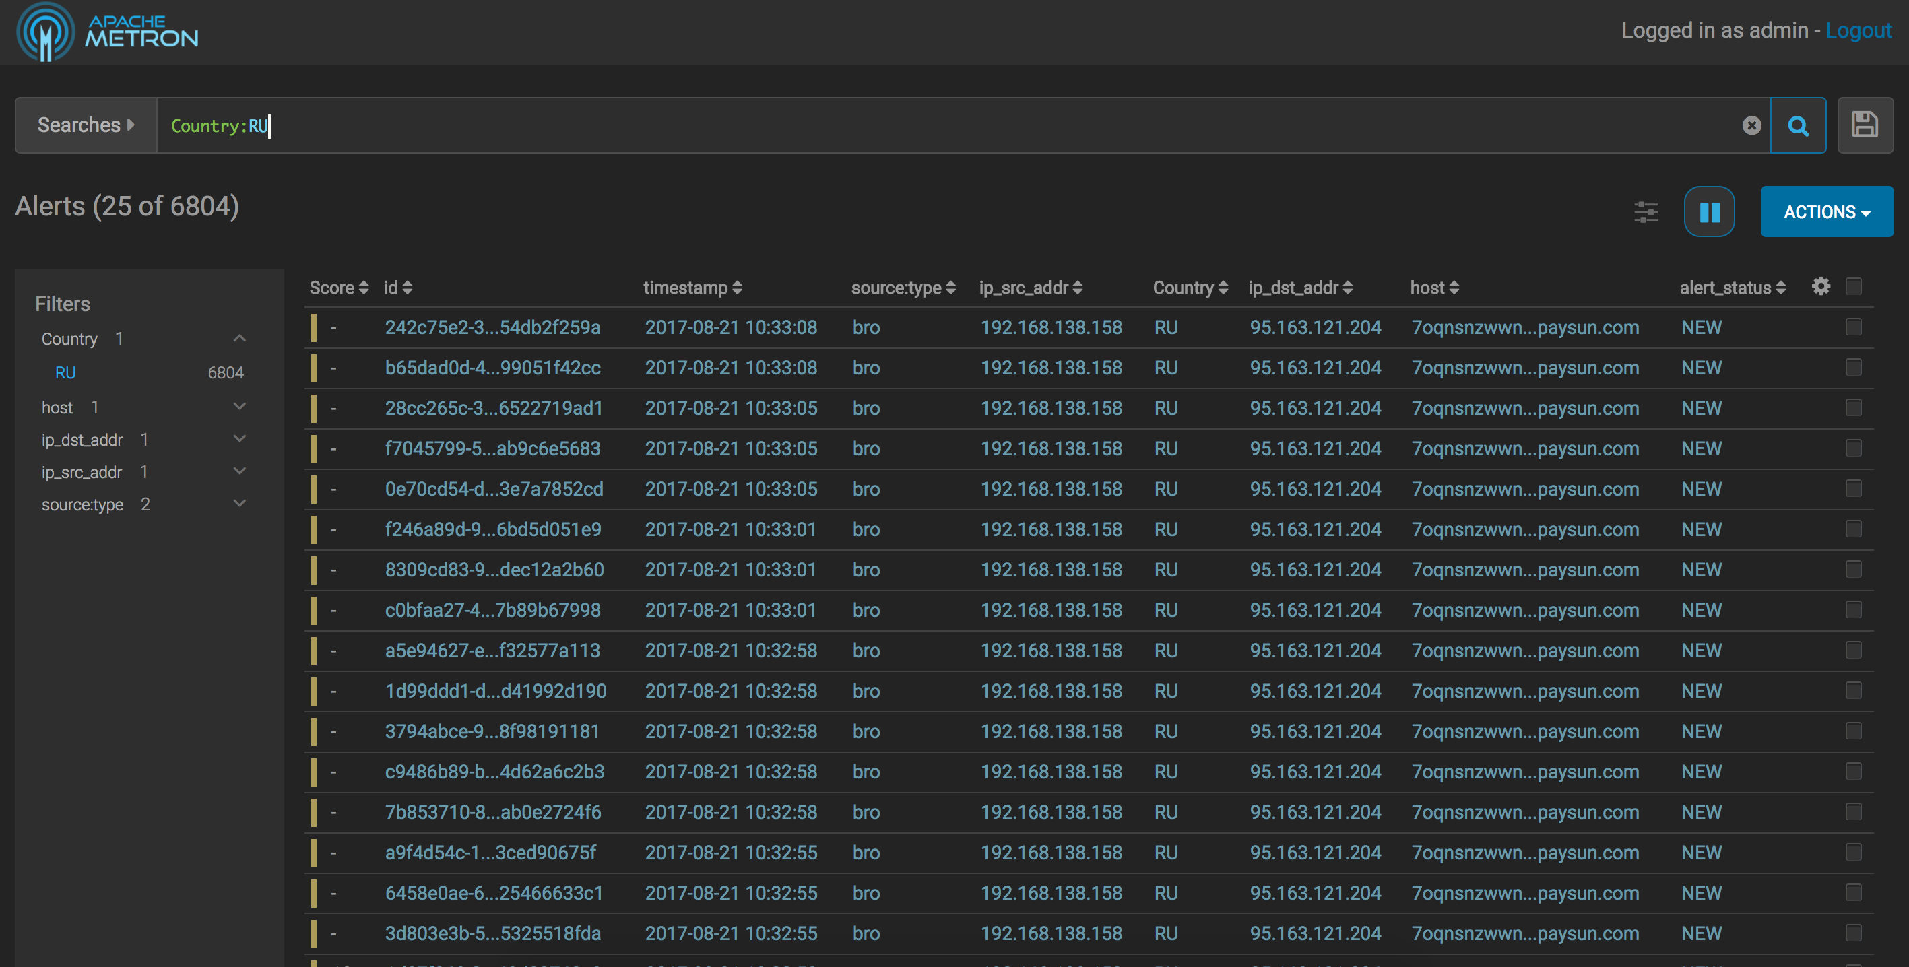Select checkbox for alert b65dad0d-4...99051f42cc
Screen dimensions: 1909x967
(1853, 368)
